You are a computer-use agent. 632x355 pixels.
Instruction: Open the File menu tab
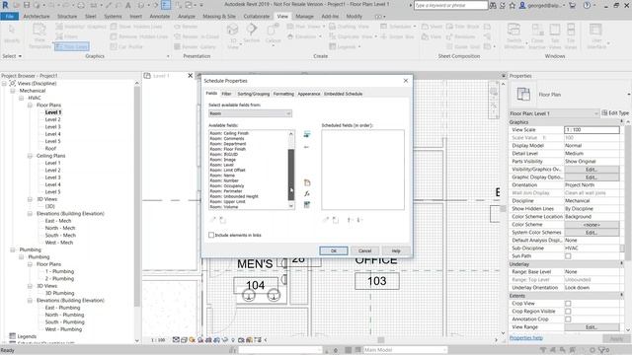tap(10, 16)
